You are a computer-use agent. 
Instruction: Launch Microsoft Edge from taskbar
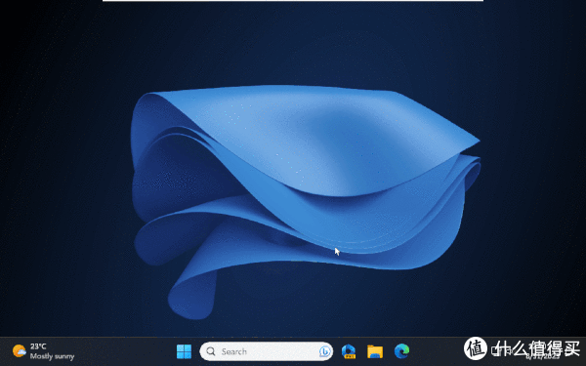tap(401, 351)
